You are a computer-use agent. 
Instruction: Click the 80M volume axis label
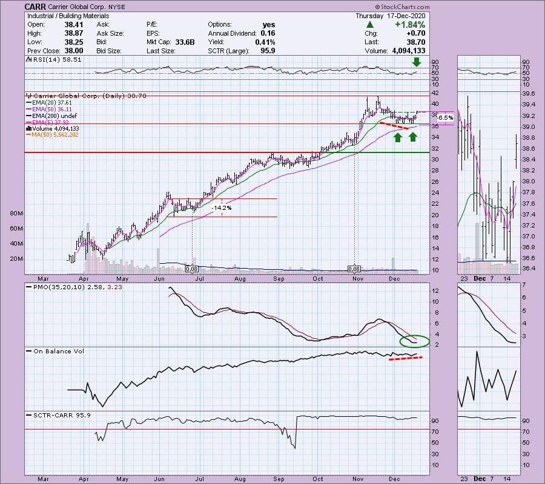(16, 214)
